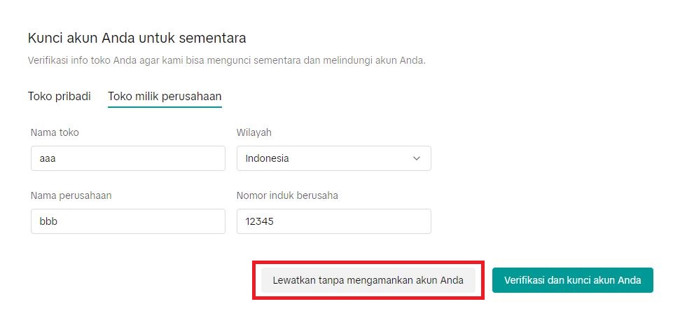Click the text aaa in store name
This screenshot has width=680, height=318.
tap(48, 158)
